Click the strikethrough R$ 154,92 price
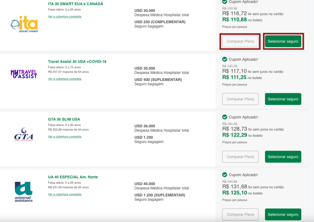 pyautogui.click(x=230, y=181)
